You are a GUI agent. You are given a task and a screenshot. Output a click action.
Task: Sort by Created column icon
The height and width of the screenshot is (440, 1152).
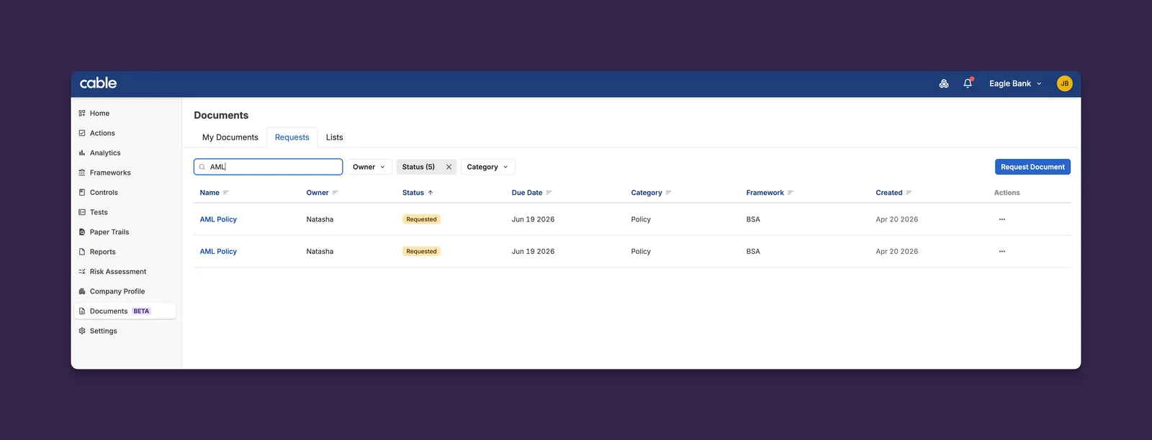coord(909,193)
